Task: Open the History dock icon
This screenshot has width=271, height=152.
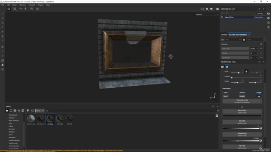Action: [268, 23]
